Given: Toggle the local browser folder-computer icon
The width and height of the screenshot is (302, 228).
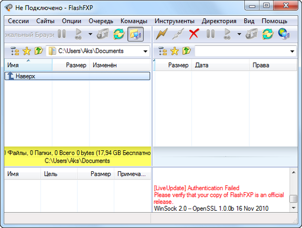Looking at the screenshot, I should 135,34.
